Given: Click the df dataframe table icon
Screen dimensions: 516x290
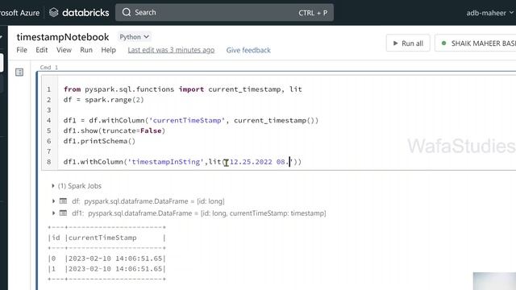Looking at the screenshot, I should 63,201.
